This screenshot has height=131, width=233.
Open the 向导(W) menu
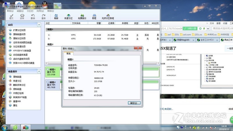(x=40, y=11)
